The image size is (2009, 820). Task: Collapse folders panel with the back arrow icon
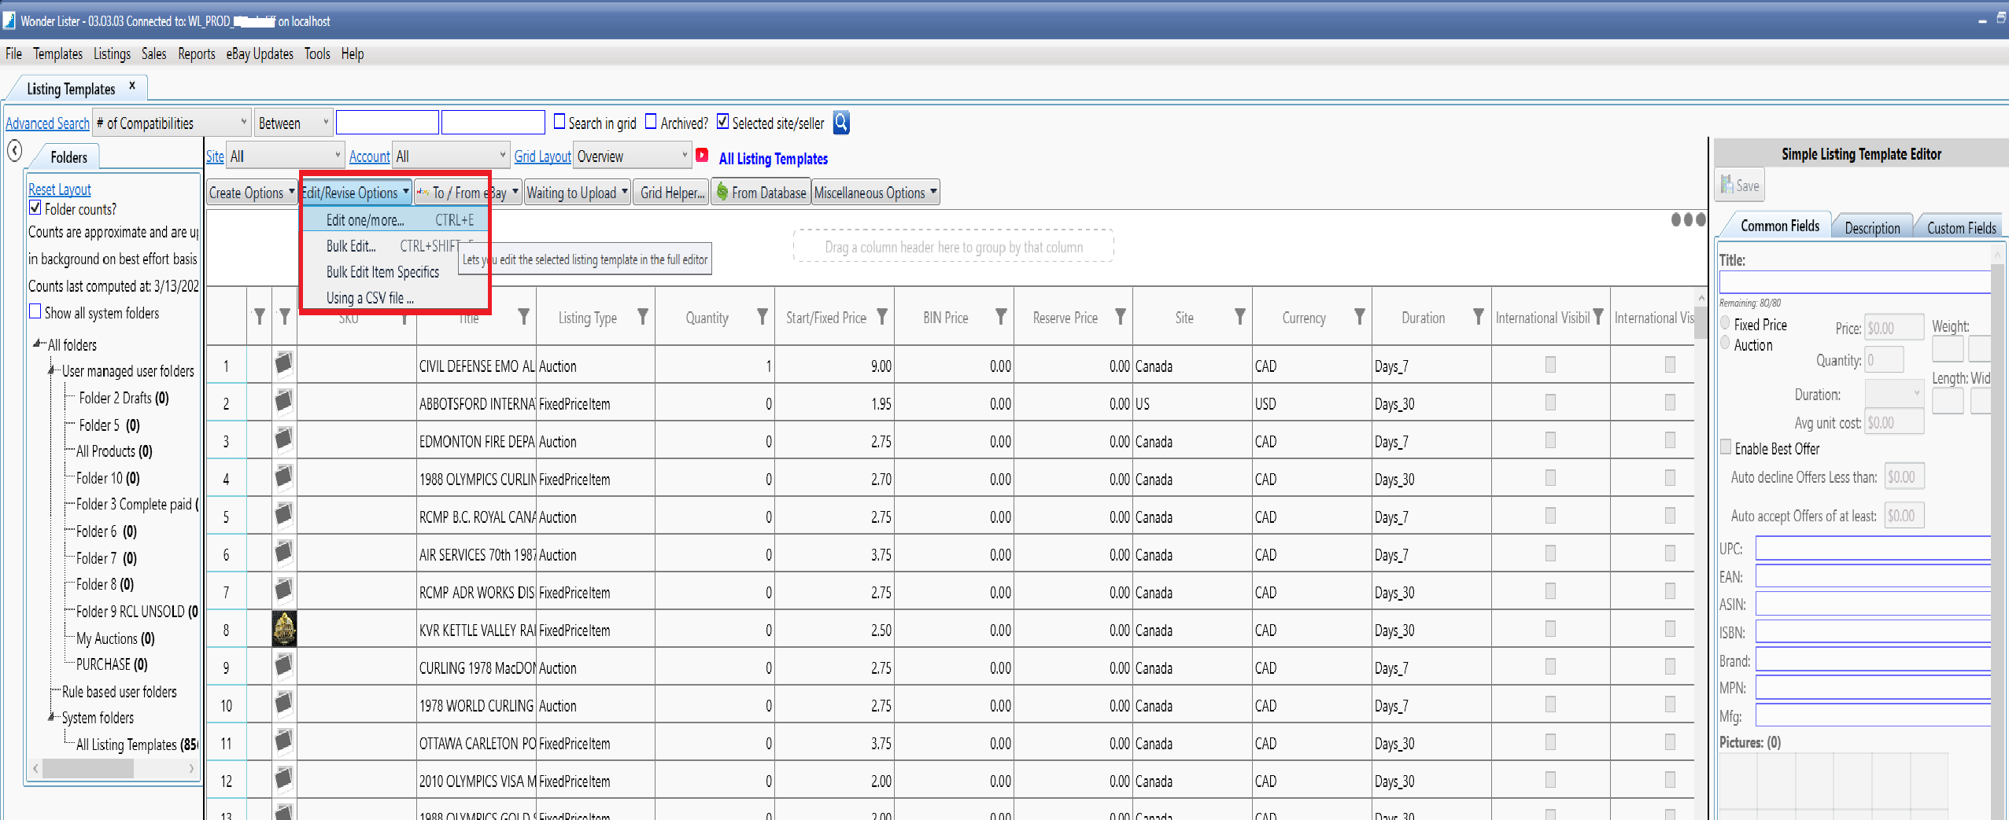coord(14,150)
